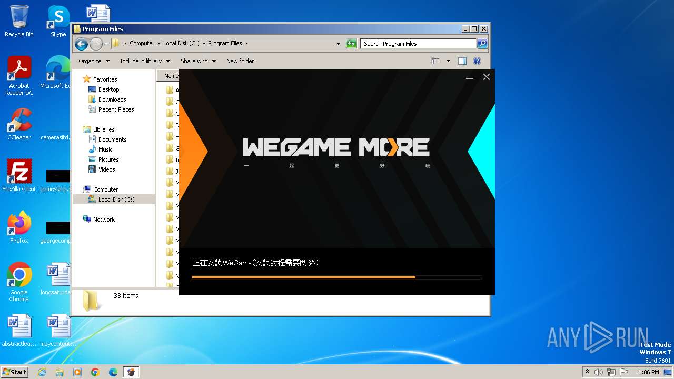Open Windows Media Player taskbar icon
The width and height of the screenshot is (674, 379).
pyautogui.click(x=77, y=372)
